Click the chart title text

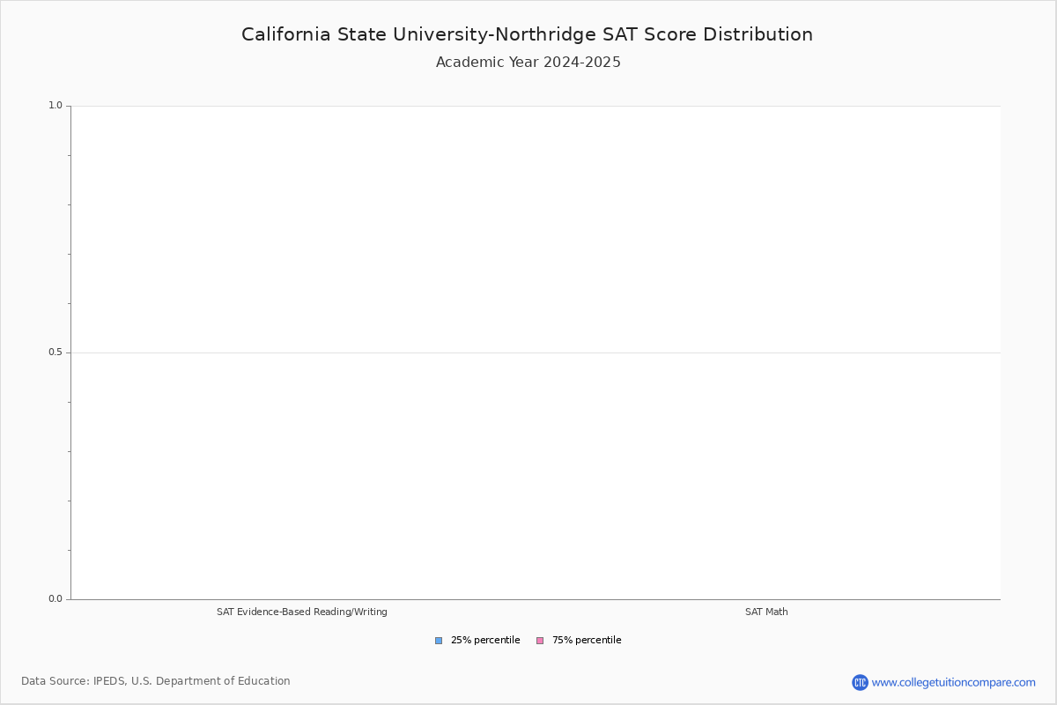[x=527, y=34]
